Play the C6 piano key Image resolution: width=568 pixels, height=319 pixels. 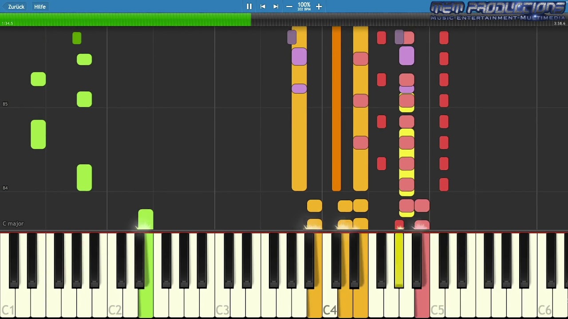(x=544, y=303)
